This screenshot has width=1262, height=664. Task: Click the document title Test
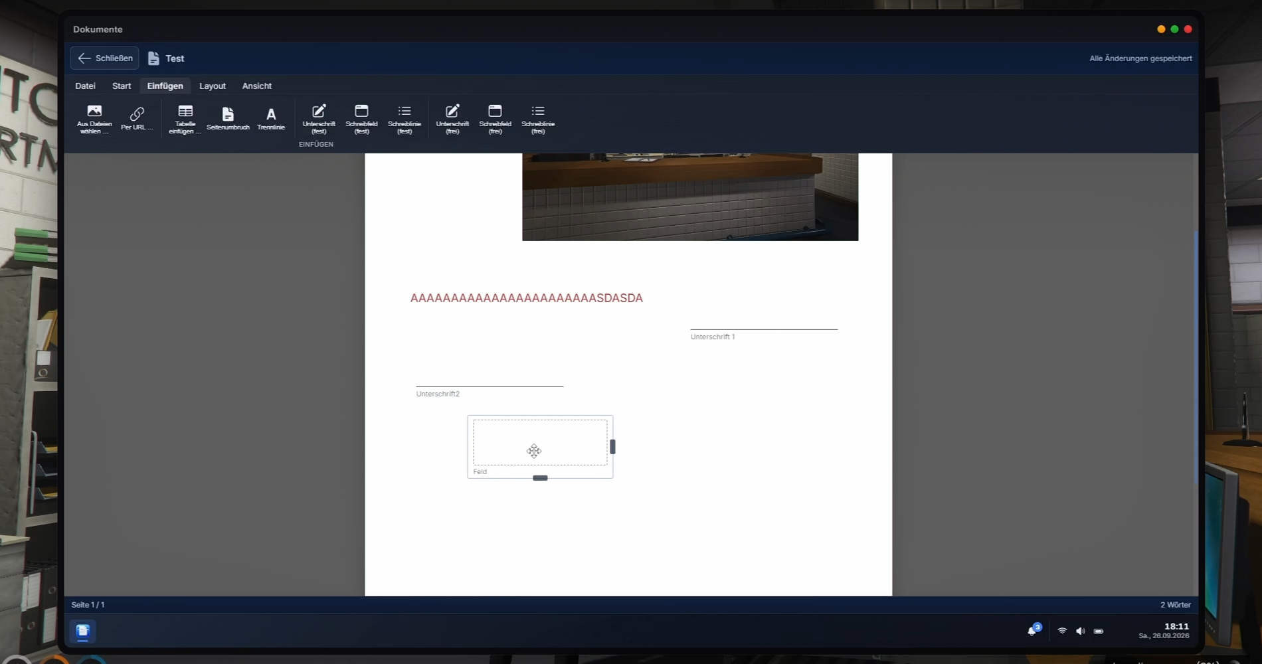click(x=175, y=58)
